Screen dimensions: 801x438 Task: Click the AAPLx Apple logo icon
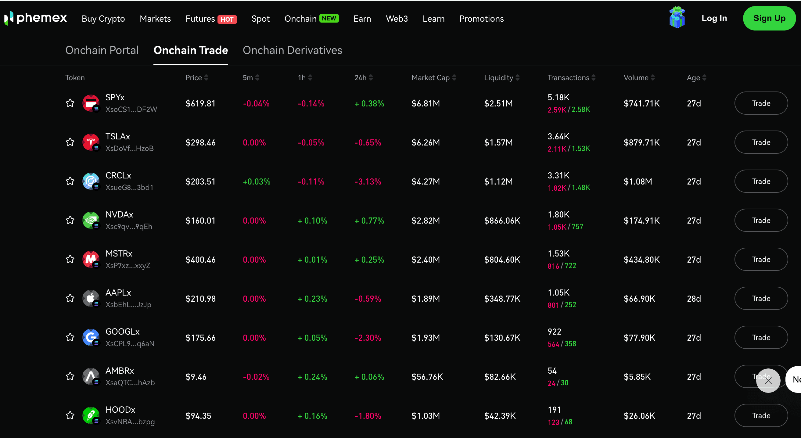[91, 298]
